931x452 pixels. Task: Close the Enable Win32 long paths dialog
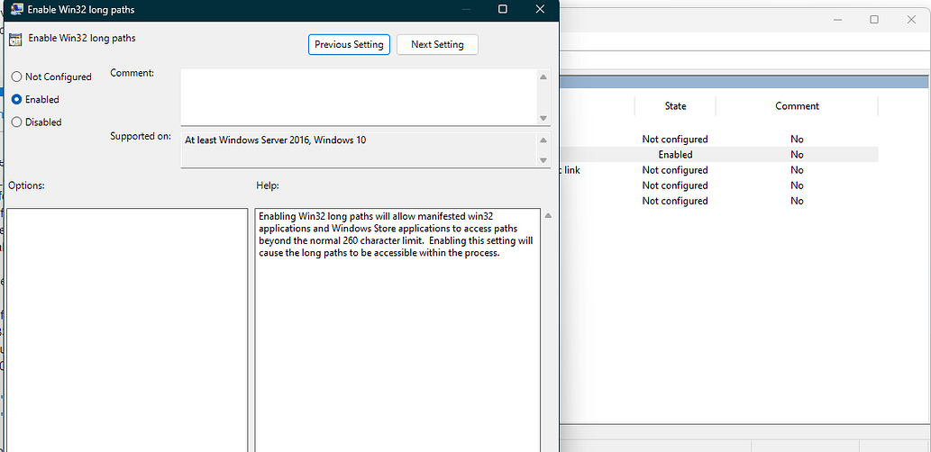[540, 9]
